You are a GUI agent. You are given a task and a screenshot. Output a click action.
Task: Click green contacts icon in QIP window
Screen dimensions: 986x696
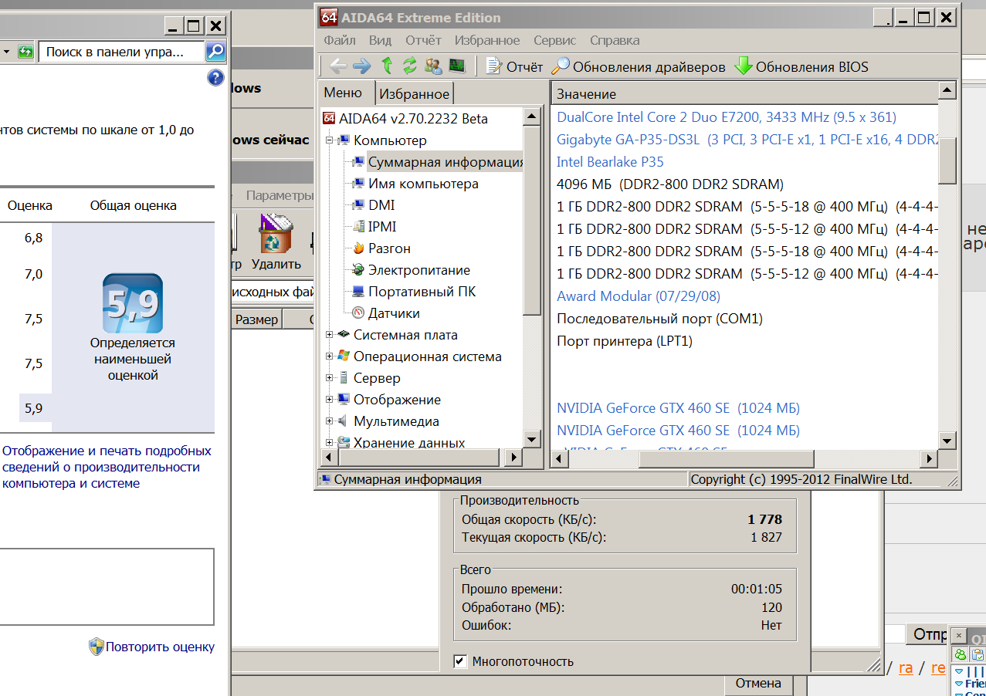click(961, 654)
